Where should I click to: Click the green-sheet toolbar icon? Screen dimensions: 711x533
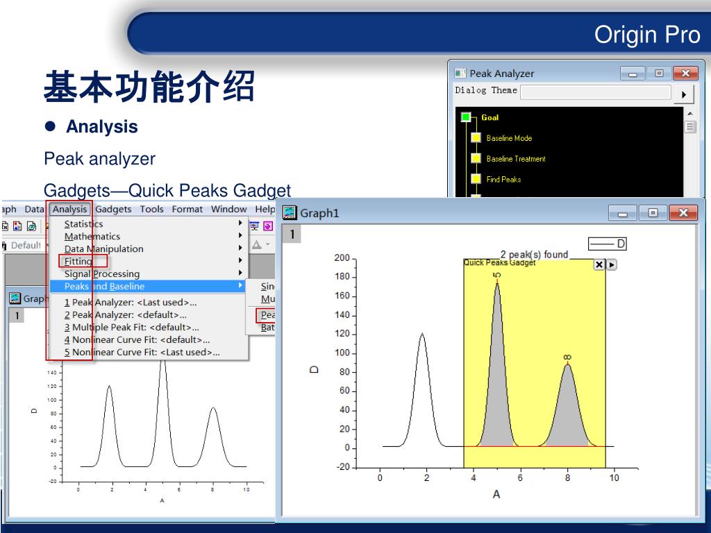tap(31, 226)
